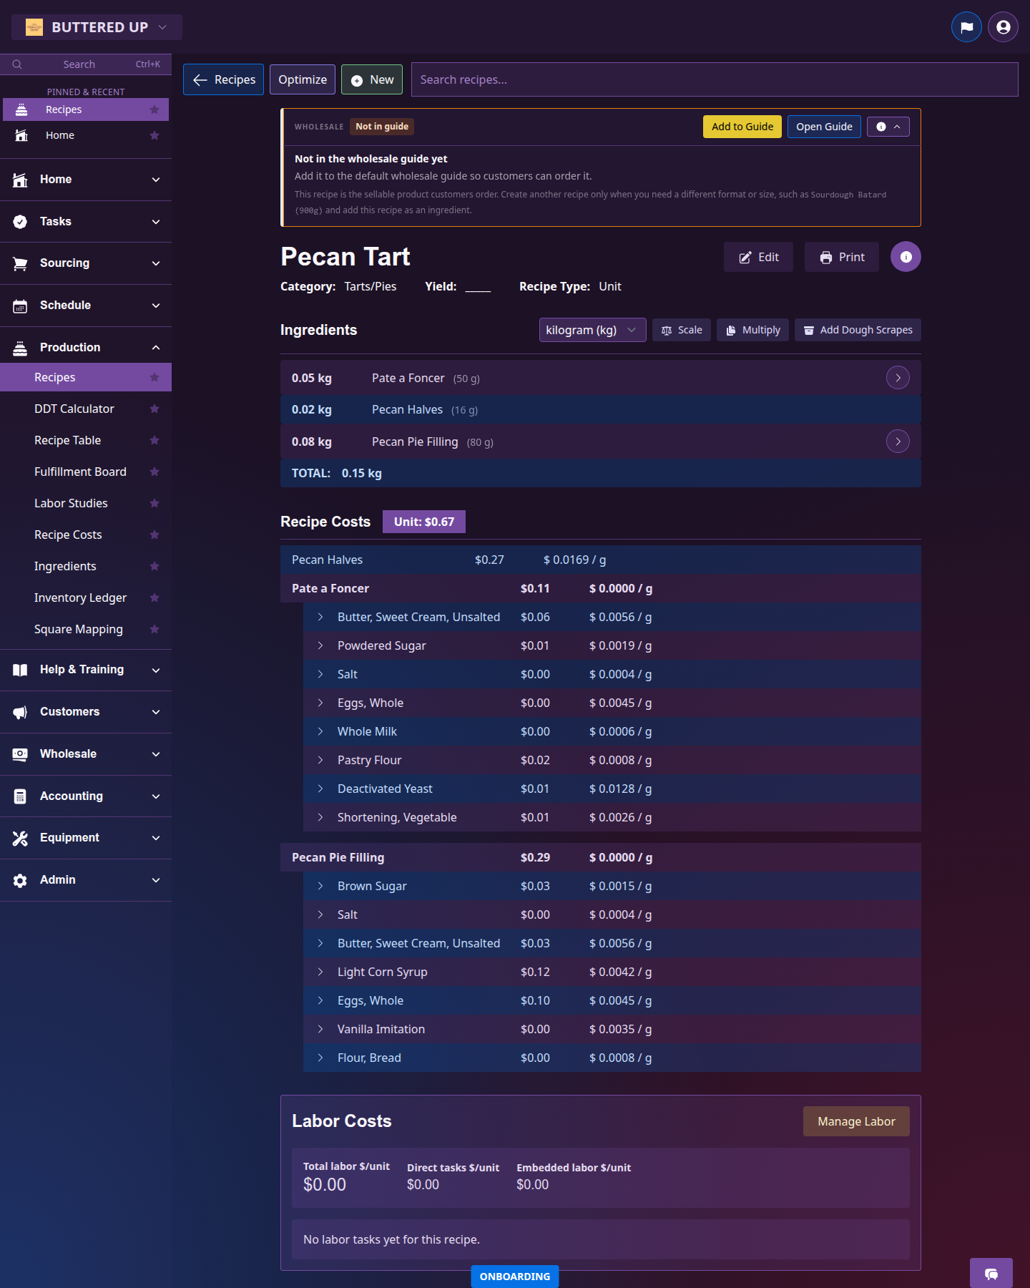The image size is (1030, 1288).
Task: Click the pinned Home storefront icon
Action: point(21,135)
